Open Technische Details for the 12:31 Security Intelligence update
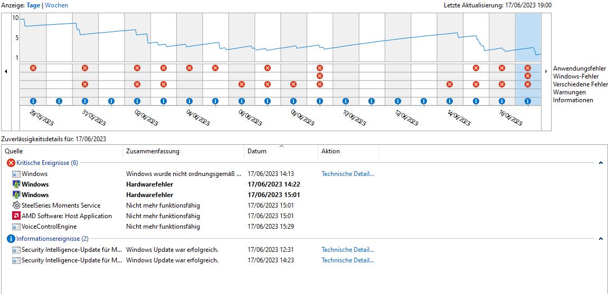Screen dimensions: 608x294 (348, 250)
